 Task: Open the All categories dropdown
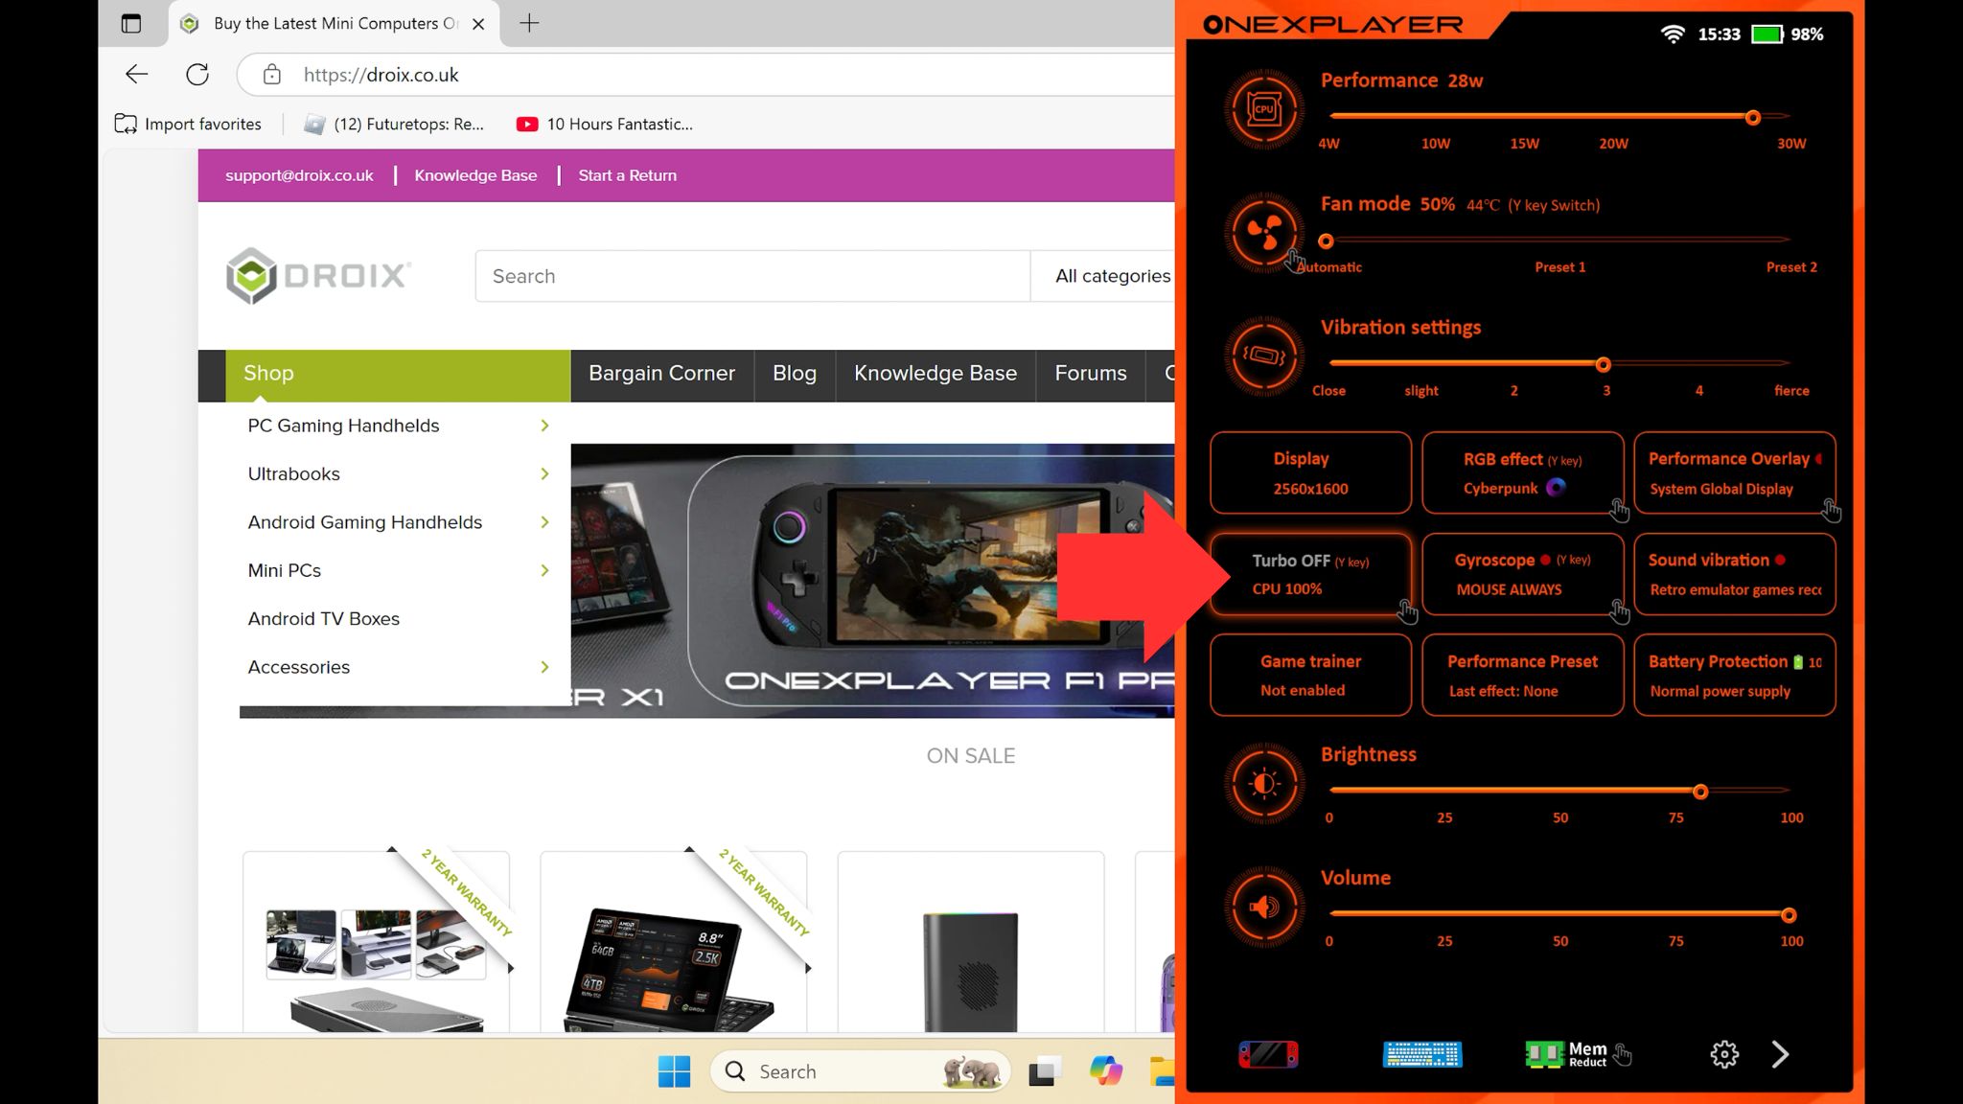click(1112, 276)
